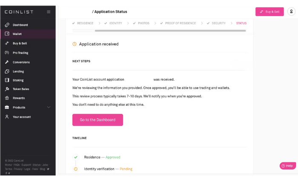Toggle the hamburger sidebar menu

(x=49, y=12)
